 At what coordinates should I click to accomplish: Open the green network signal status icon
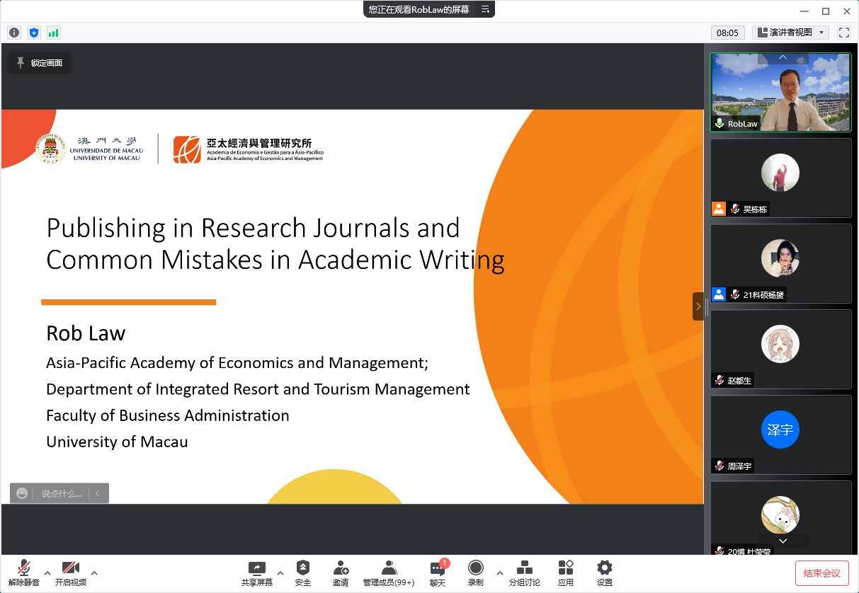(x=54, y=33)
